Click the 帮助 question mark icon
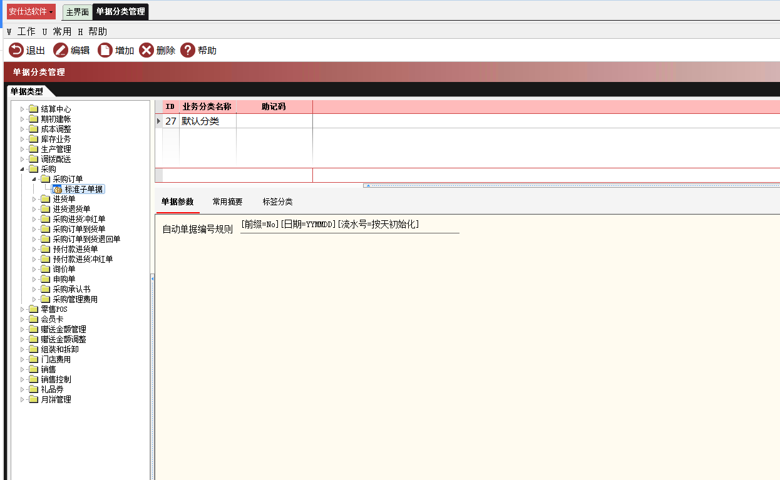The image size is (780, 480). [x=188, y=50]
